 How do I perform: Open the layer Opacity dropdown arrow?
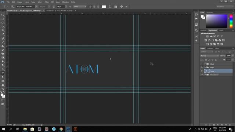(232, 56)
